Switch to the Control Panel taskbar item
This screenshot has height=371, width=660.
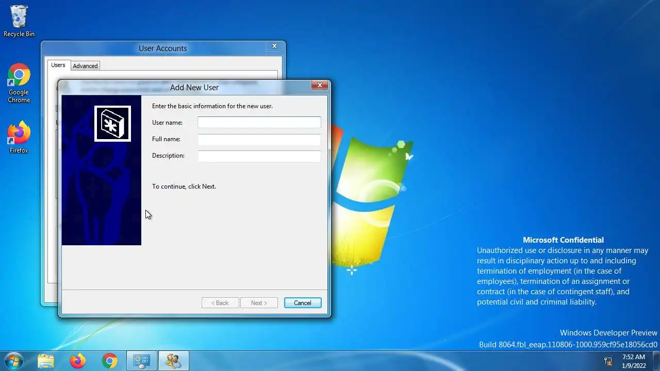coord(142,361)
